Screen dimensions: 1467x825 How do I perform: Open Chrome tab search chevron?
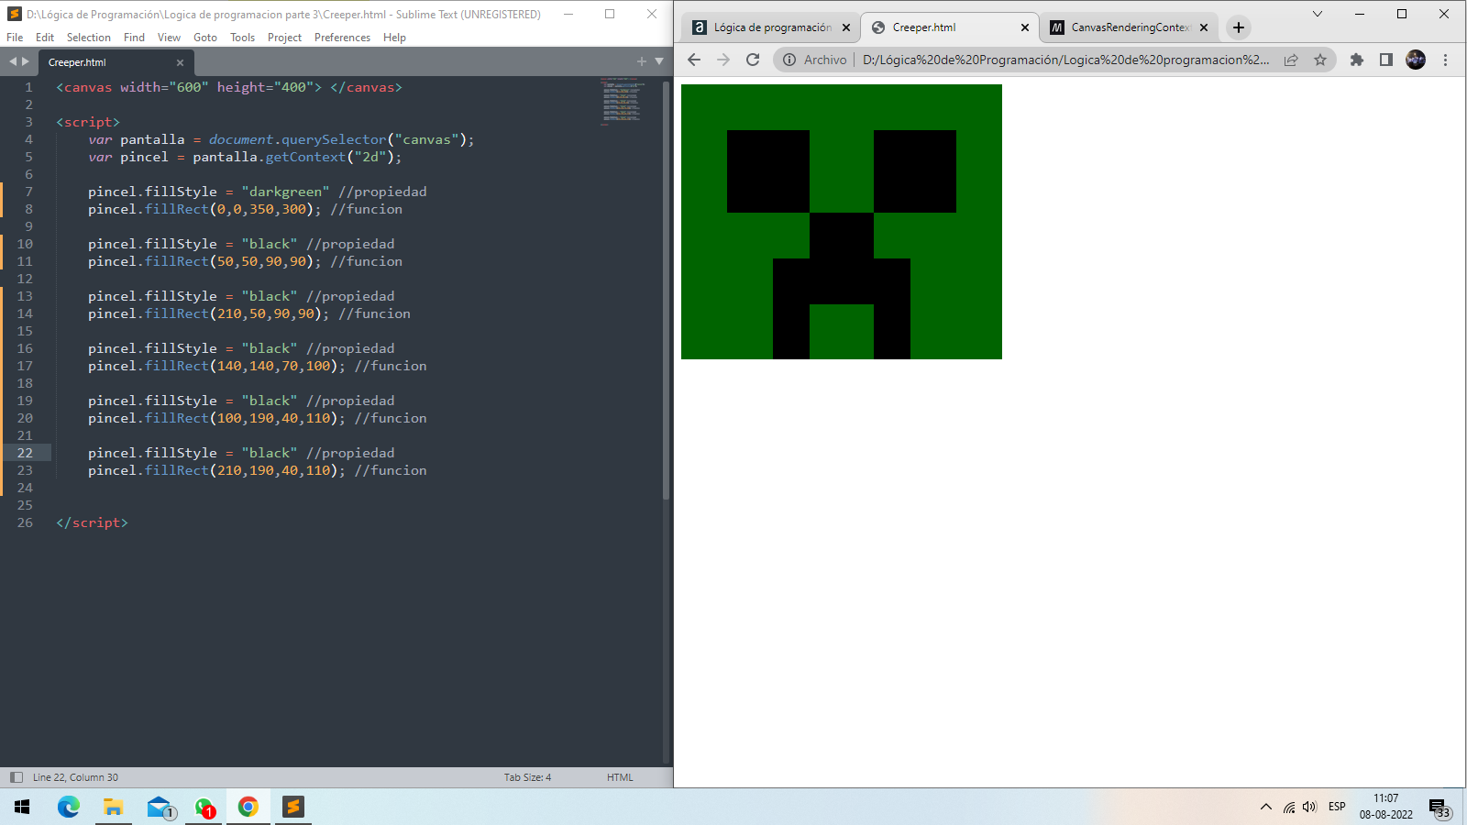click(1318, 14)
